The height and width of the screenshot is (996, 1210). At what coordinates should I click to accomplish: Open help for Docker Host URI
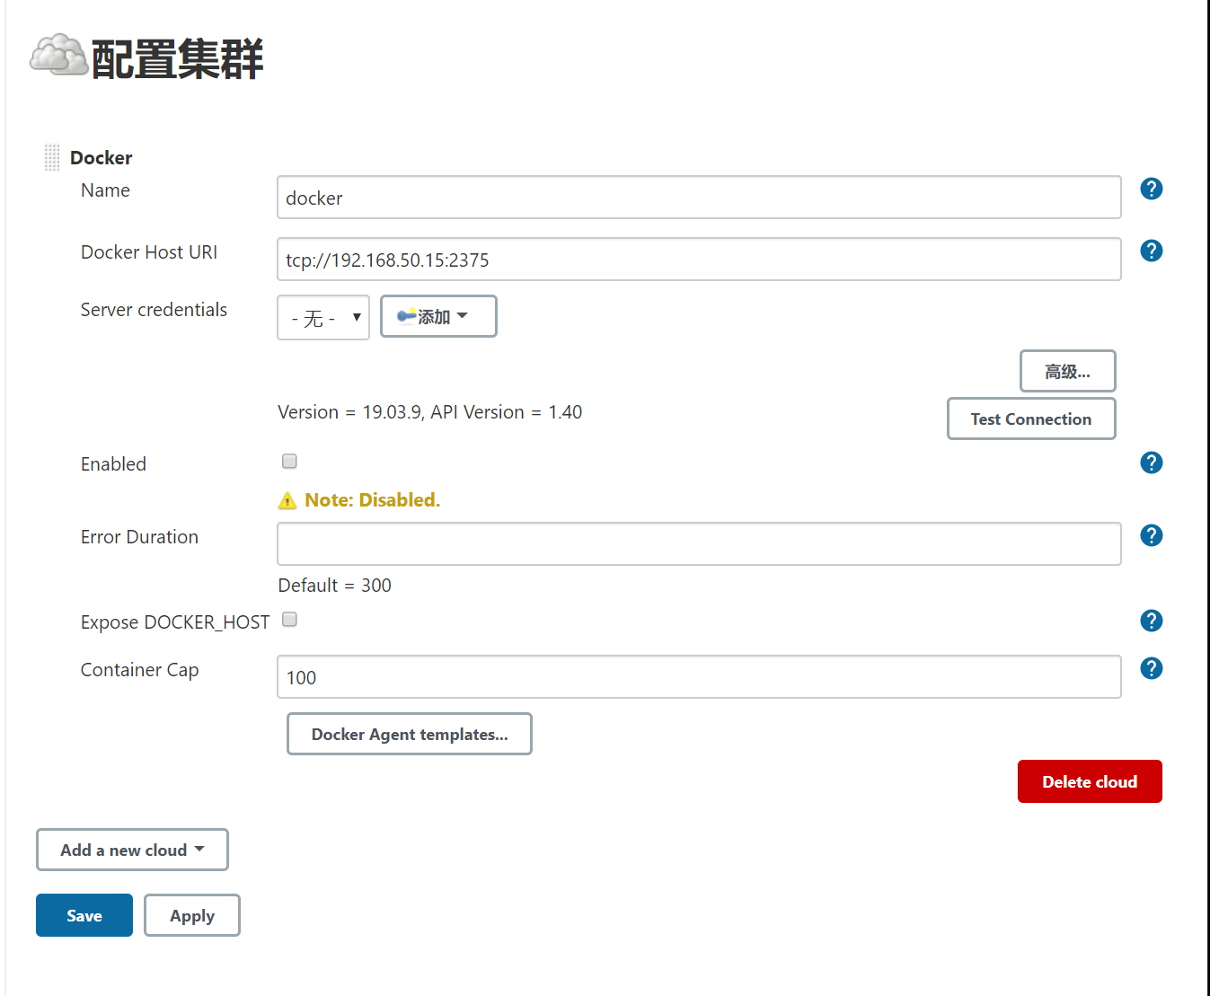[1151, 251]
